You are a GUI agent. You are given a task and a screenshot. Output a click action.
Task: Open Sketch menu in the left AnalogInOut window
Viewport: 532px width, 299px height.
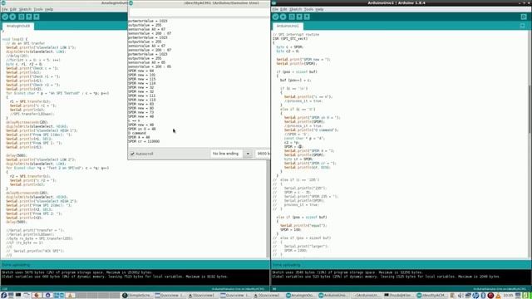tap(25, 9)
